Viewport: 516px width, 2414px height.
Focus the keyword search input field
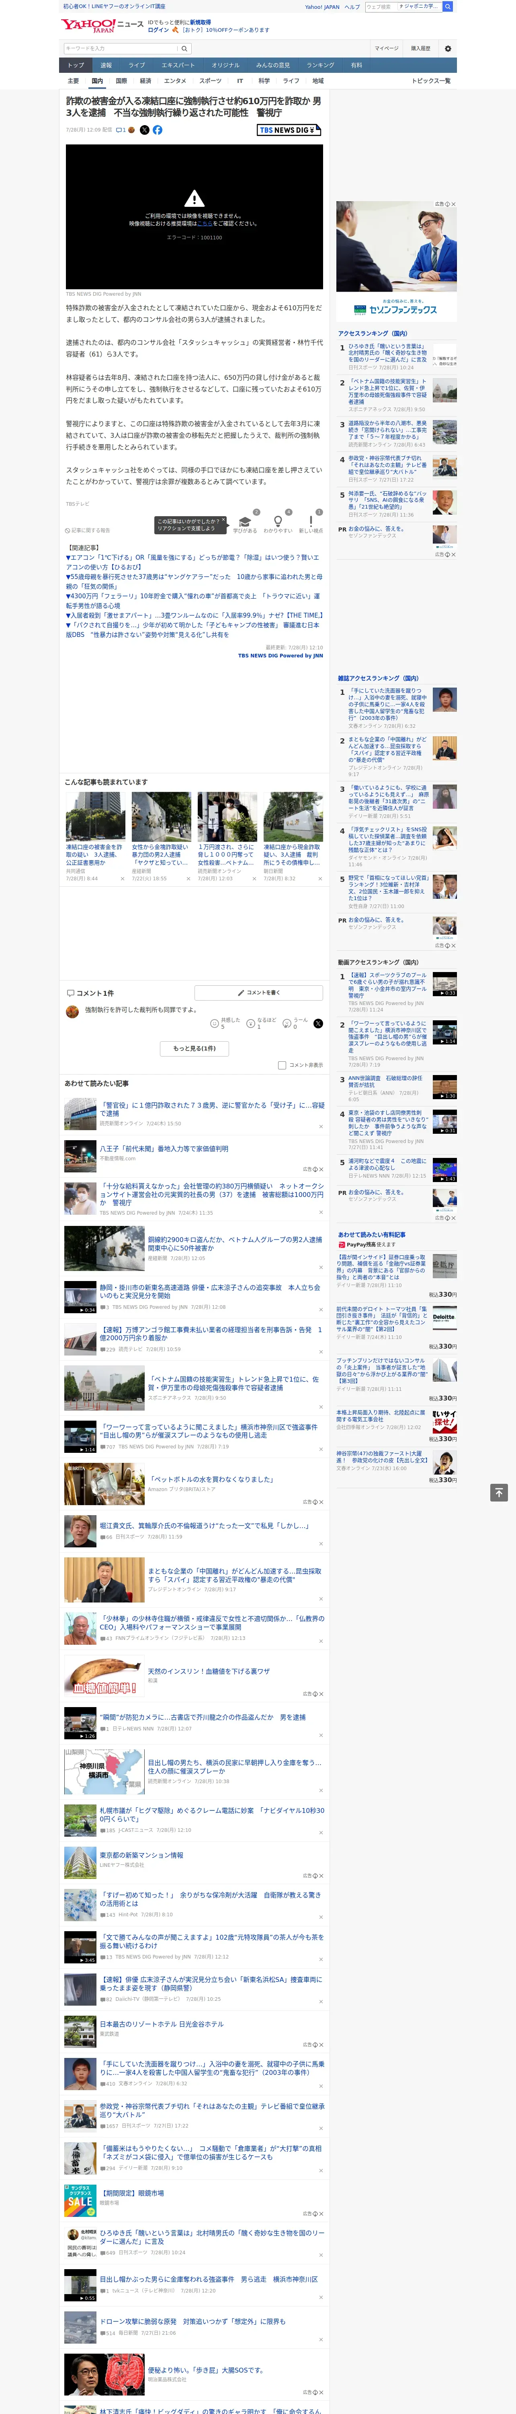(x=121, y=49)
